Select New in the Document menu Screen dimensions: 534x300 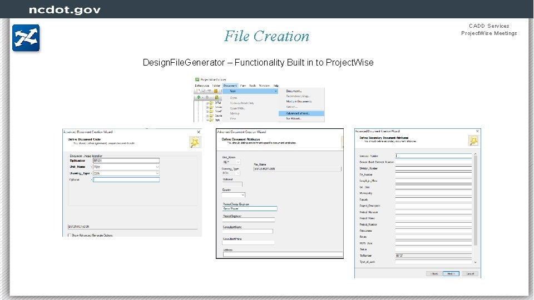coord(250,91)
